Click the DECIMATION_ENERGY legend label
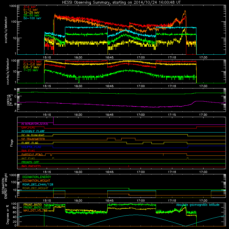Image resolution: width=229 pixels, height=229 pixels. [x=37, y=177]
